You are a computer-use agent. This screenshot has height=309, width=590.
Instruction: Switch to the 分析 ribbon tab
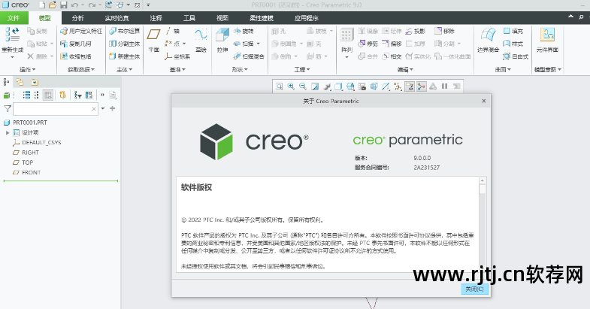click(x=78, y=18)
